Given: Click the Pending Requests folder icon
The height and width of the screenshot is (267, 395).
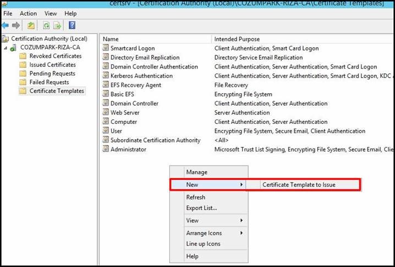Looking at the screenshot, I should coord(23,73).
